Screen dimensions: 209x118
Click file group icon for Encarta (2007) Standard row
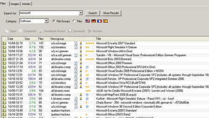pyautogui.click(x=4, y=110)
